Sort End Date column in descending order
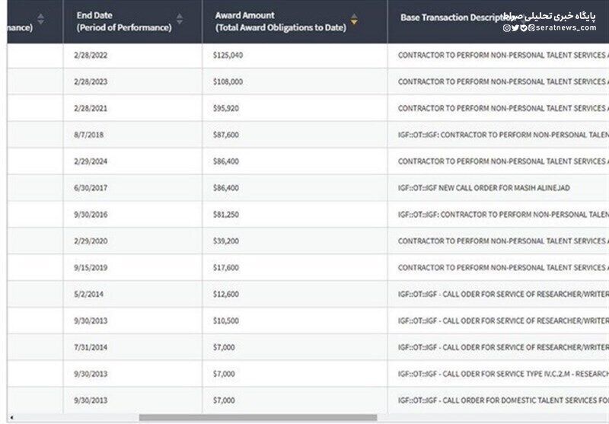609x424 pixels. (x=180, y=23)
